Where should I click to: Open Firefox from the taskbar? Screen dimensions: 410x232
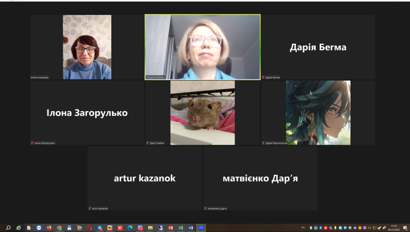coord(49,228)
